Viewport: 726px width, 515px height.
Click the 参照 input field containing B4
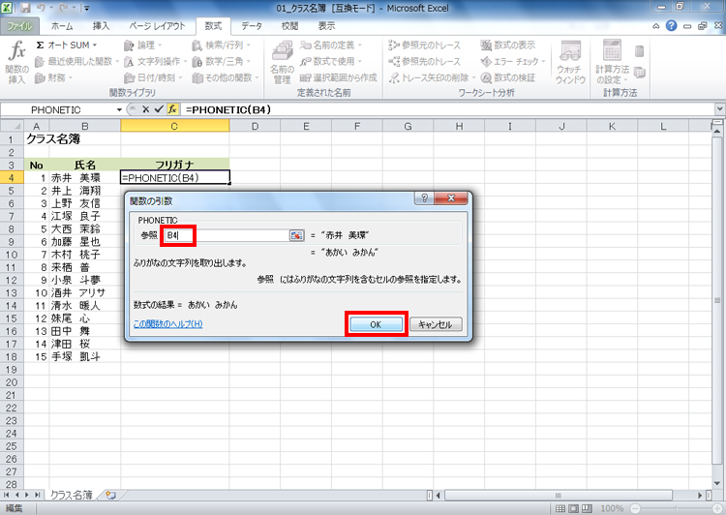click(227, 235)
